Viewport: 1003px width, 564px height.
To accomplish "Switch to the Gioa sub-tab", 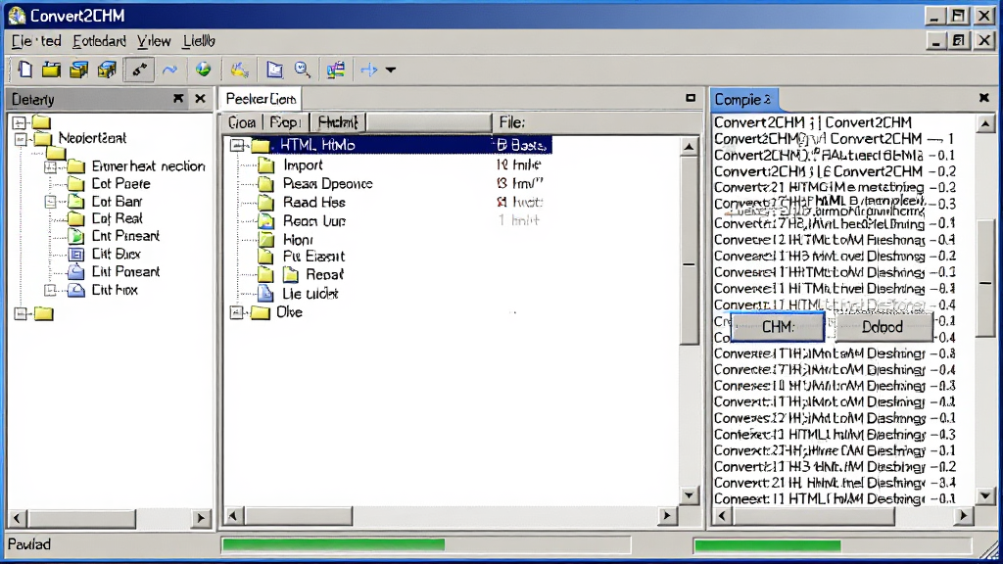I will pos(242,122).
